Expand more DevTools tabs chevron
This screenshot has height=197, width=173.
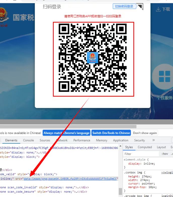tap(153, 140)
